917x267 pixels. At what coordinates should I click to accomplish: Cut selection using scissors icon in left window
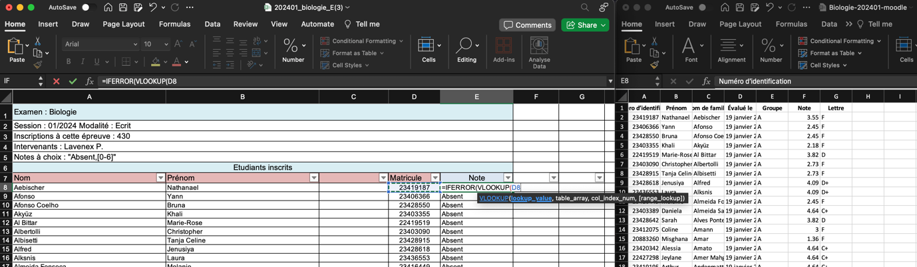[x=38, y=41]
